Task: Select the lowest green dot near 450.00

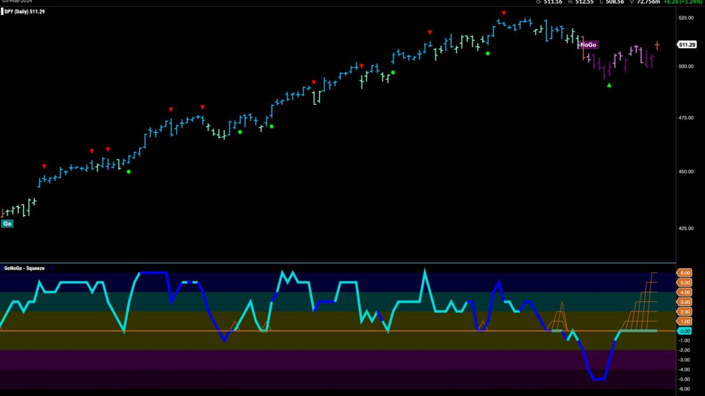Action: (129, 171)
